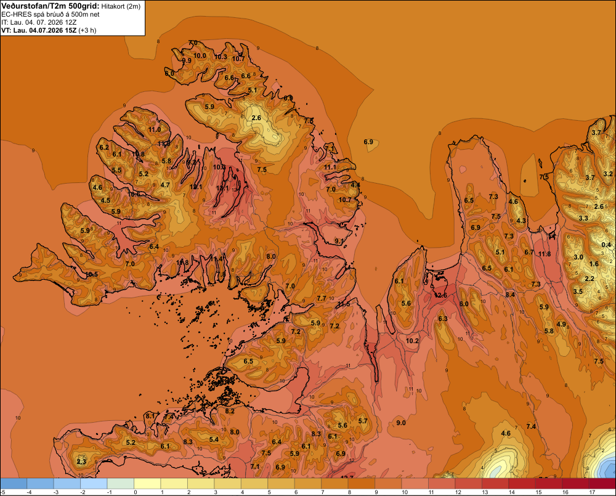Click the 0.4 temperature value at the east edge
This screenshot has width=616, height=496.
606,245
